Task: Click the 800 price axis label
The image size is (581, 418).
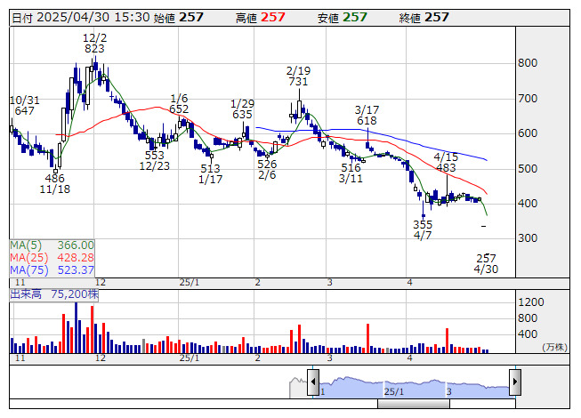Action: point(528,63)
